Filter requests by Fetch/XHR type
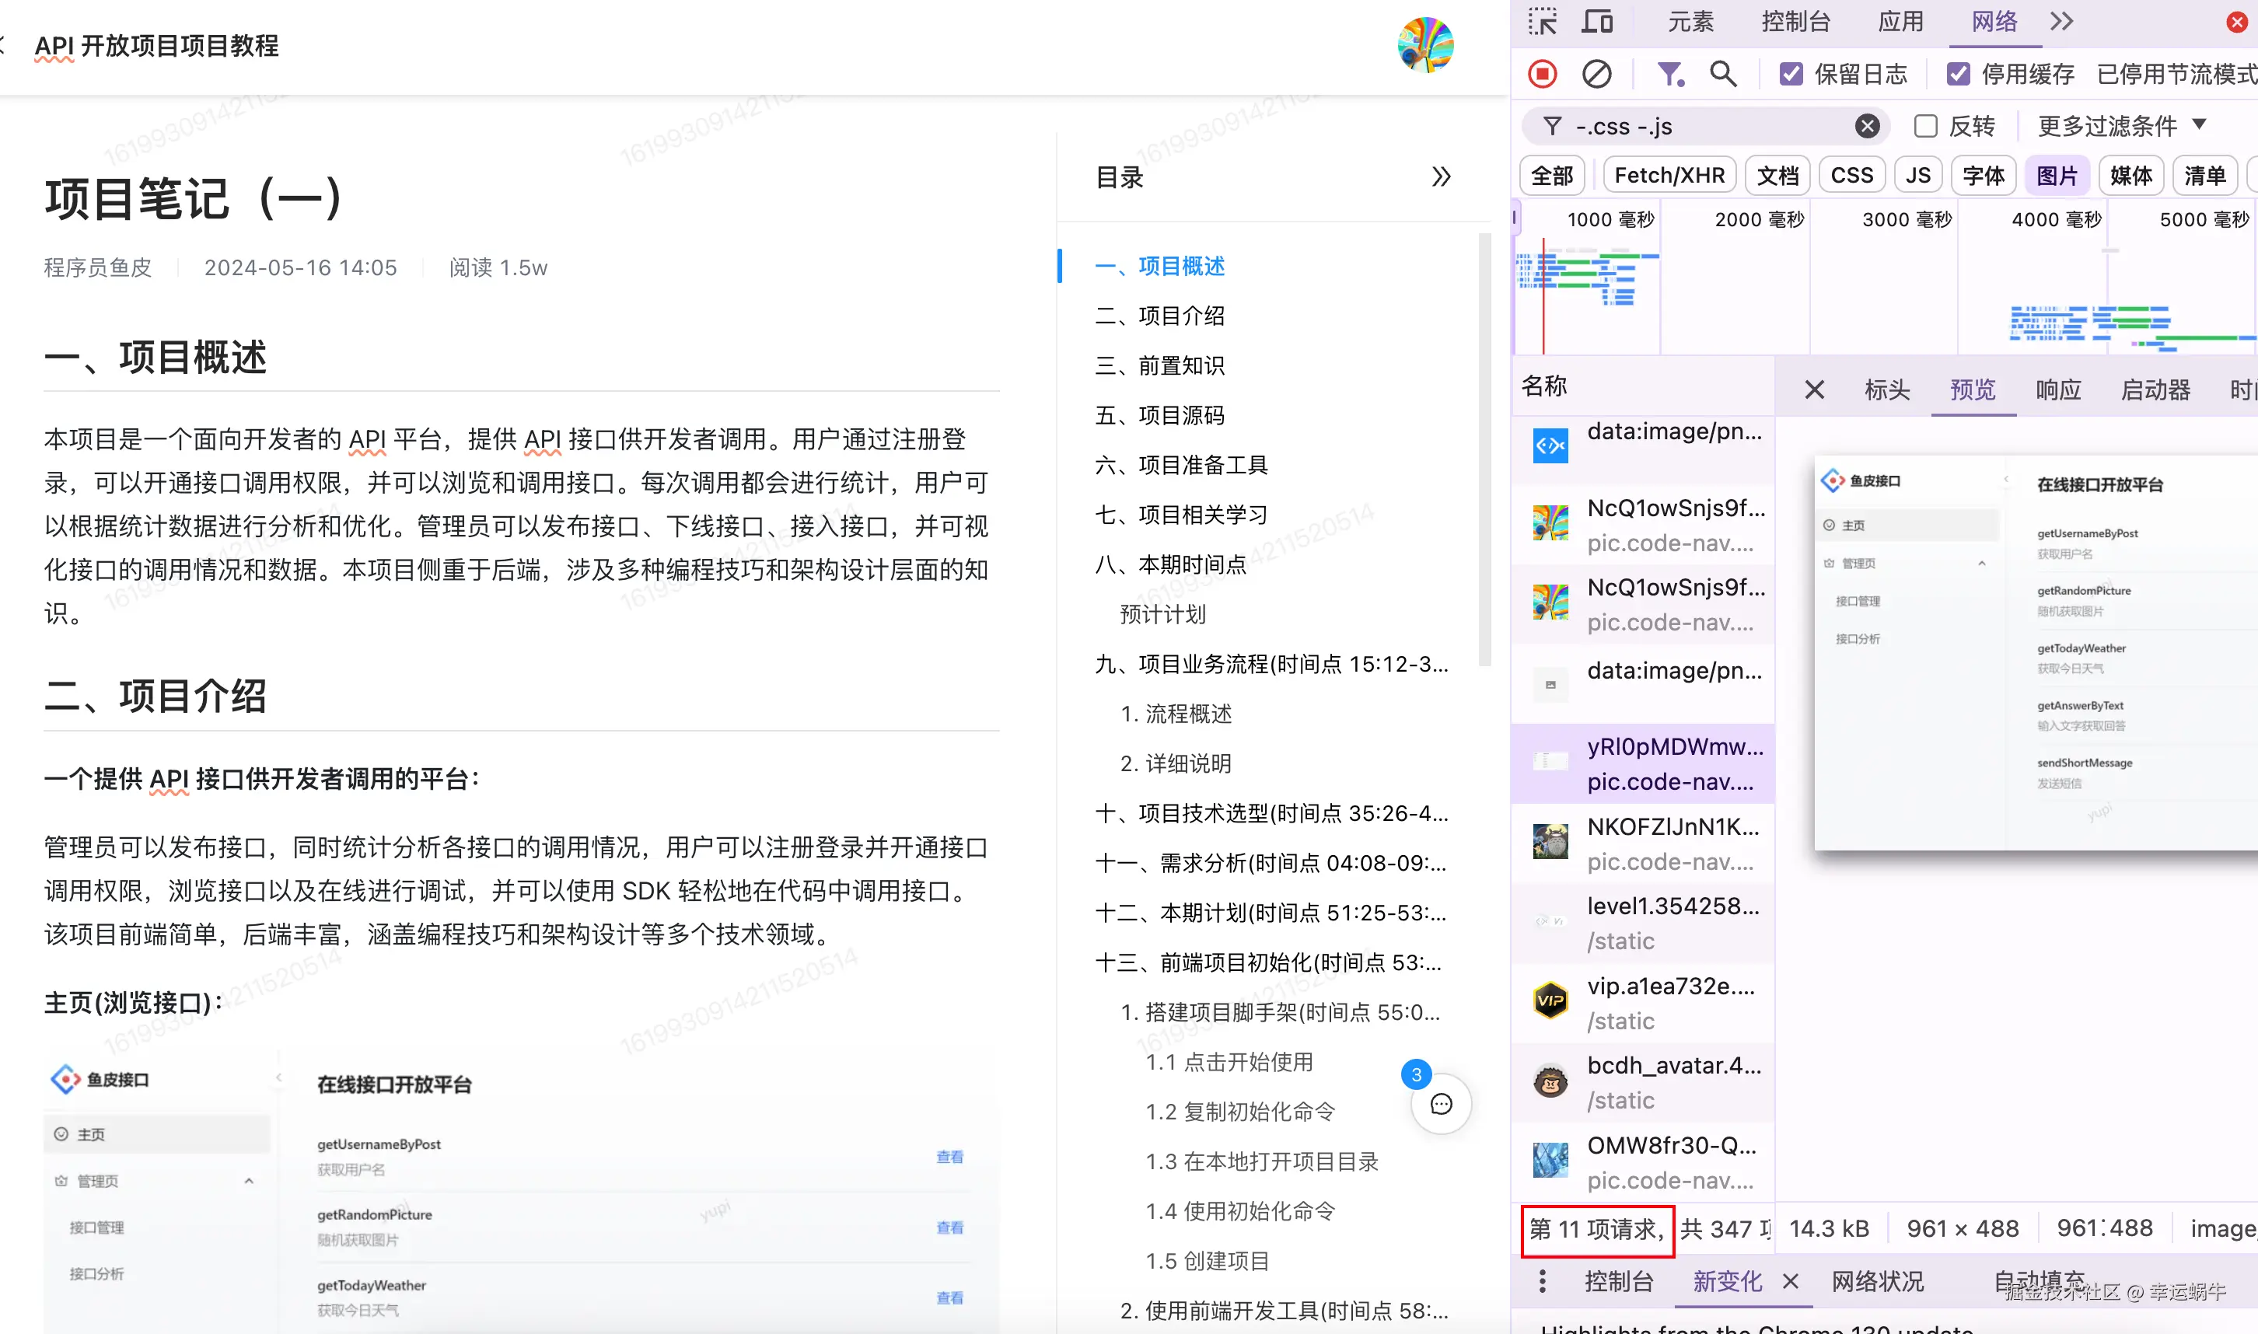 click(x=1669, y=175)
